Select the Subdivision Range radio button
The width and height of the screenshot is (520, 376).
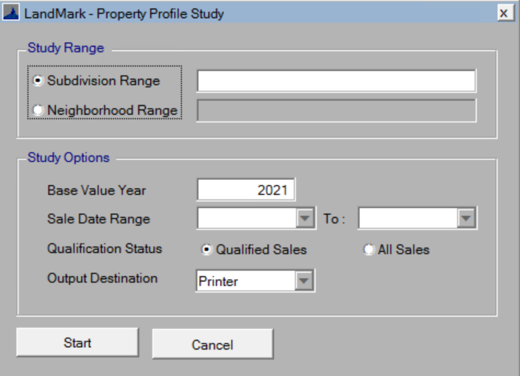coord(38,81)
